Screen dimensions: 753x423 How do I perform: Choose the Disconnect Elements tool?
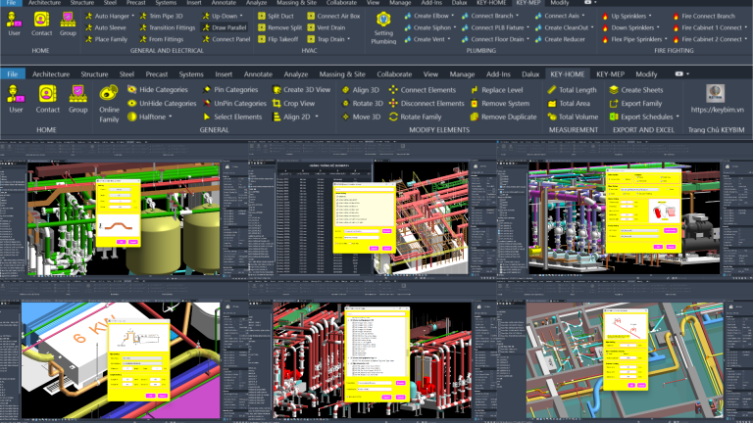(427, 103)
